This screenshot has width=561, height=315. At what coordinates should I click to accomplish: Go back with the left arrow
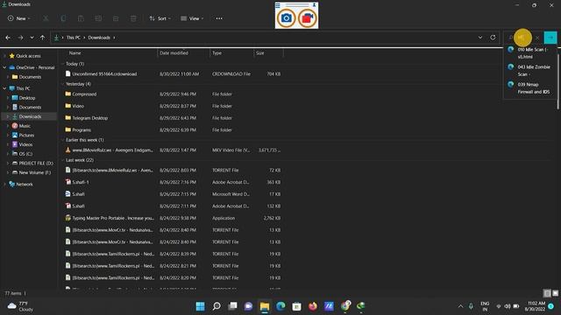(8, 38)
